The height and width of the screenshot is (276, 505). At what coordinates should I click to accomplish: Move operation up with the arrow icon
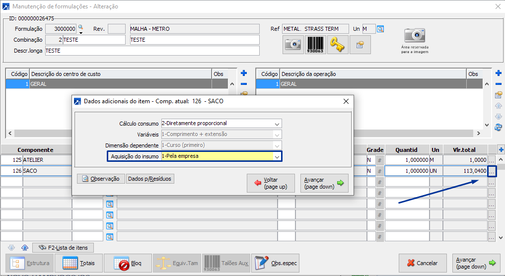[x=499, y=106]
